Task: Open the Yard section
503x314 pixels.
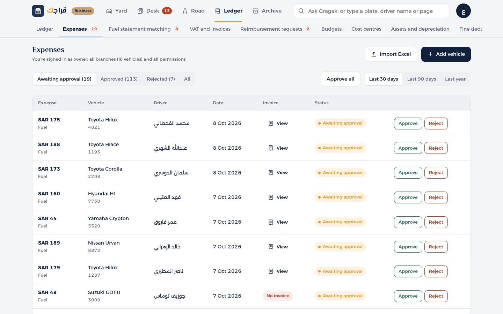Action: 117,11
